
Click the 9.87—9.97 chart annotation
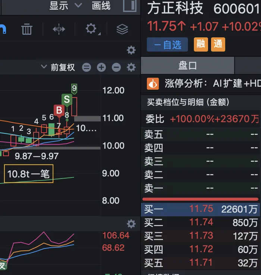(37, 156)
